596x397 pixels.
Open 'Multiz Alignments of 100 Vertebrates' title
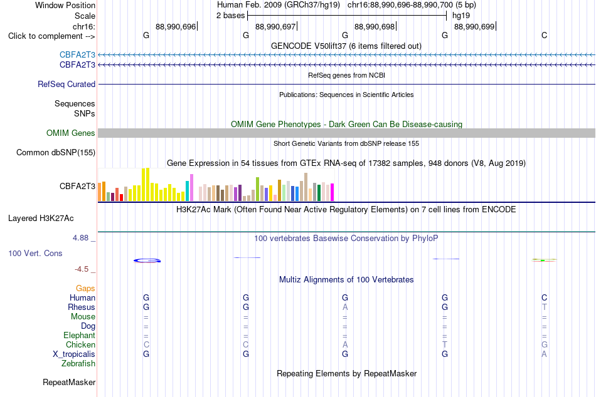(x=346, y=280)
